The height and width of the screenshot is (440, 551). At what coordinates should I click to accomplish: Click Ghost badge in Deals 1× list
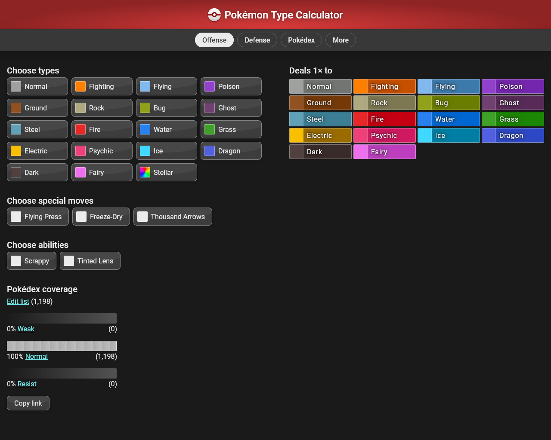[513, 103]
